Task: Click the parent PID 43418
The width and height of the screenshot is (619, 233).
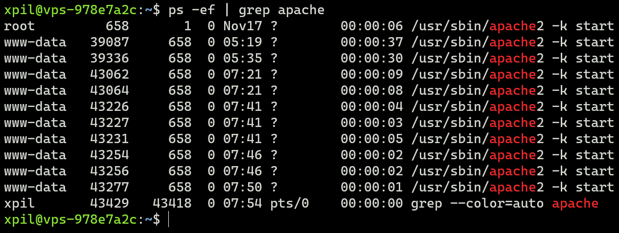Action: pos(172,203)
